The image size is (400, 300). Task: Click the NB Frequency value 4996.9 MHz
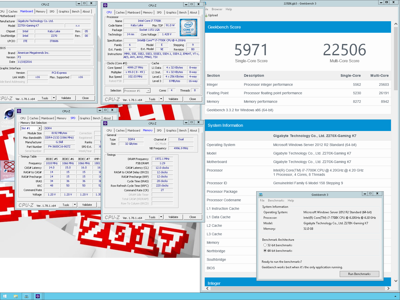coord(181,148)
